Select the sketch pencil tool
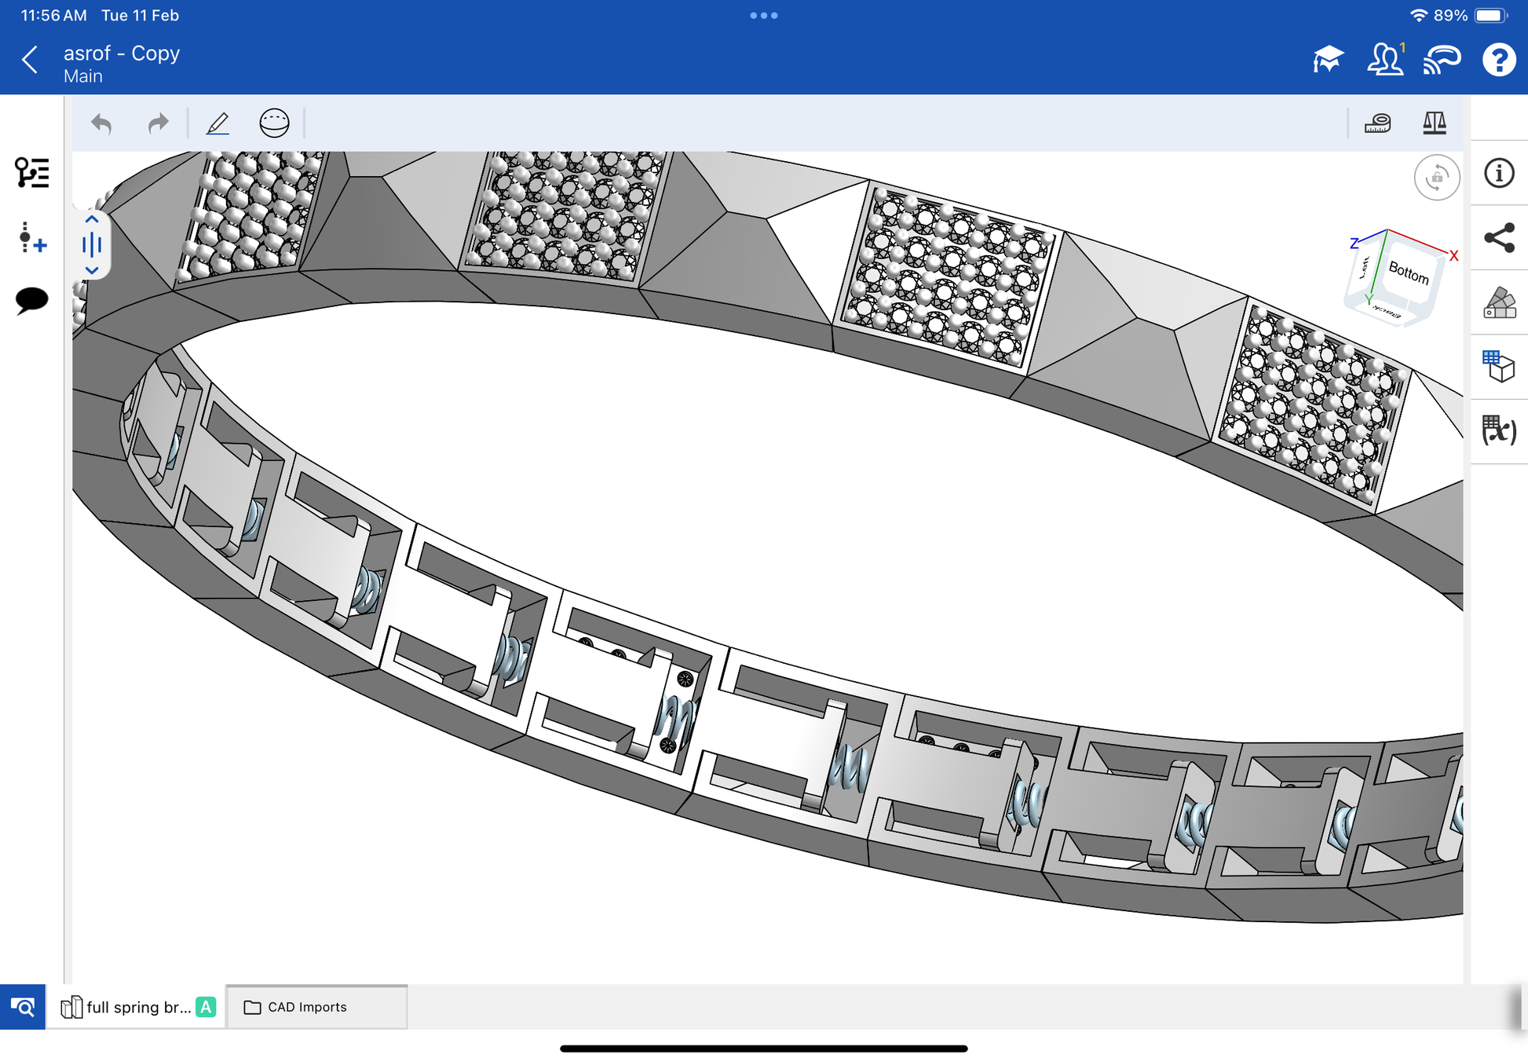The width and height of the screenshot is (1528, 1062). pyautogui.click(x=218, y=123)
